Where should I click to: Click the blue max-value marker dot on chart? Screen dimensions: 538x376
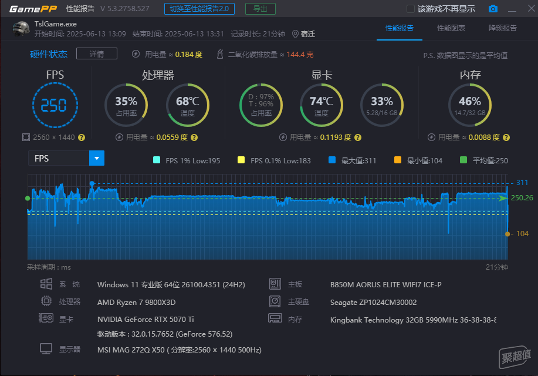coord(92,183)
